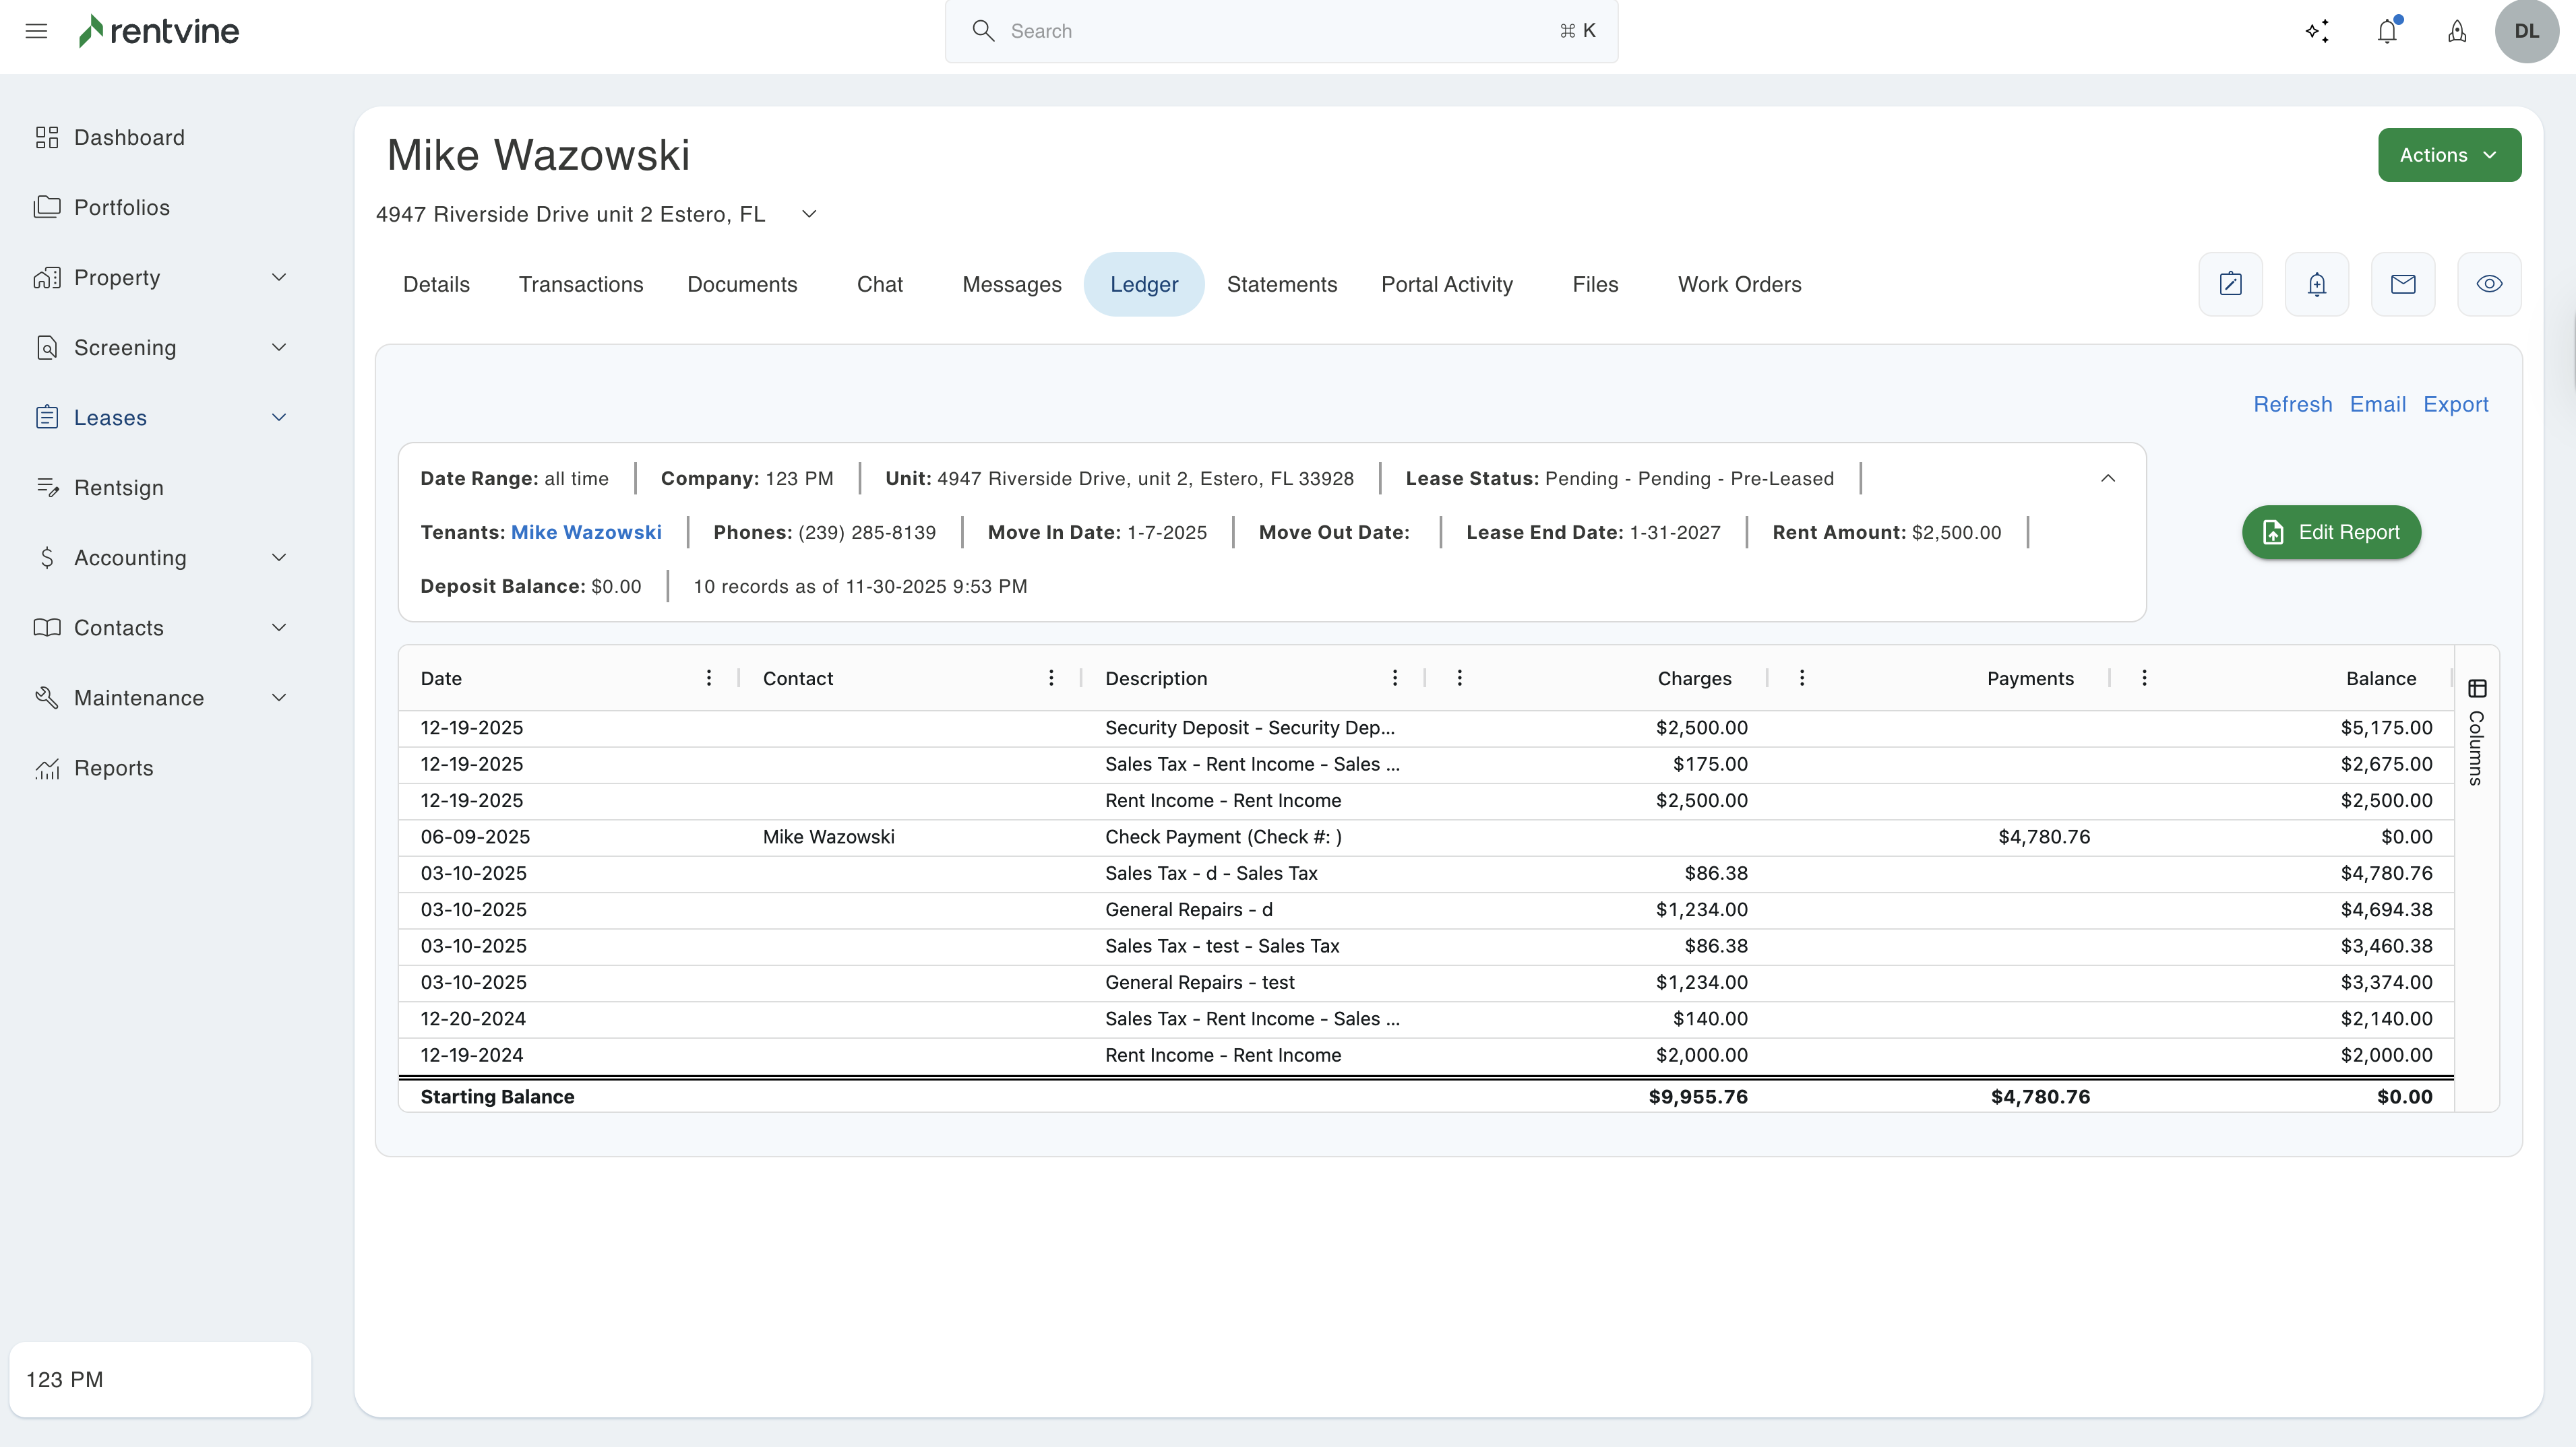Open the Actions dropdown button
The image size is (2576, 1447).
(x=2449, y=155)
